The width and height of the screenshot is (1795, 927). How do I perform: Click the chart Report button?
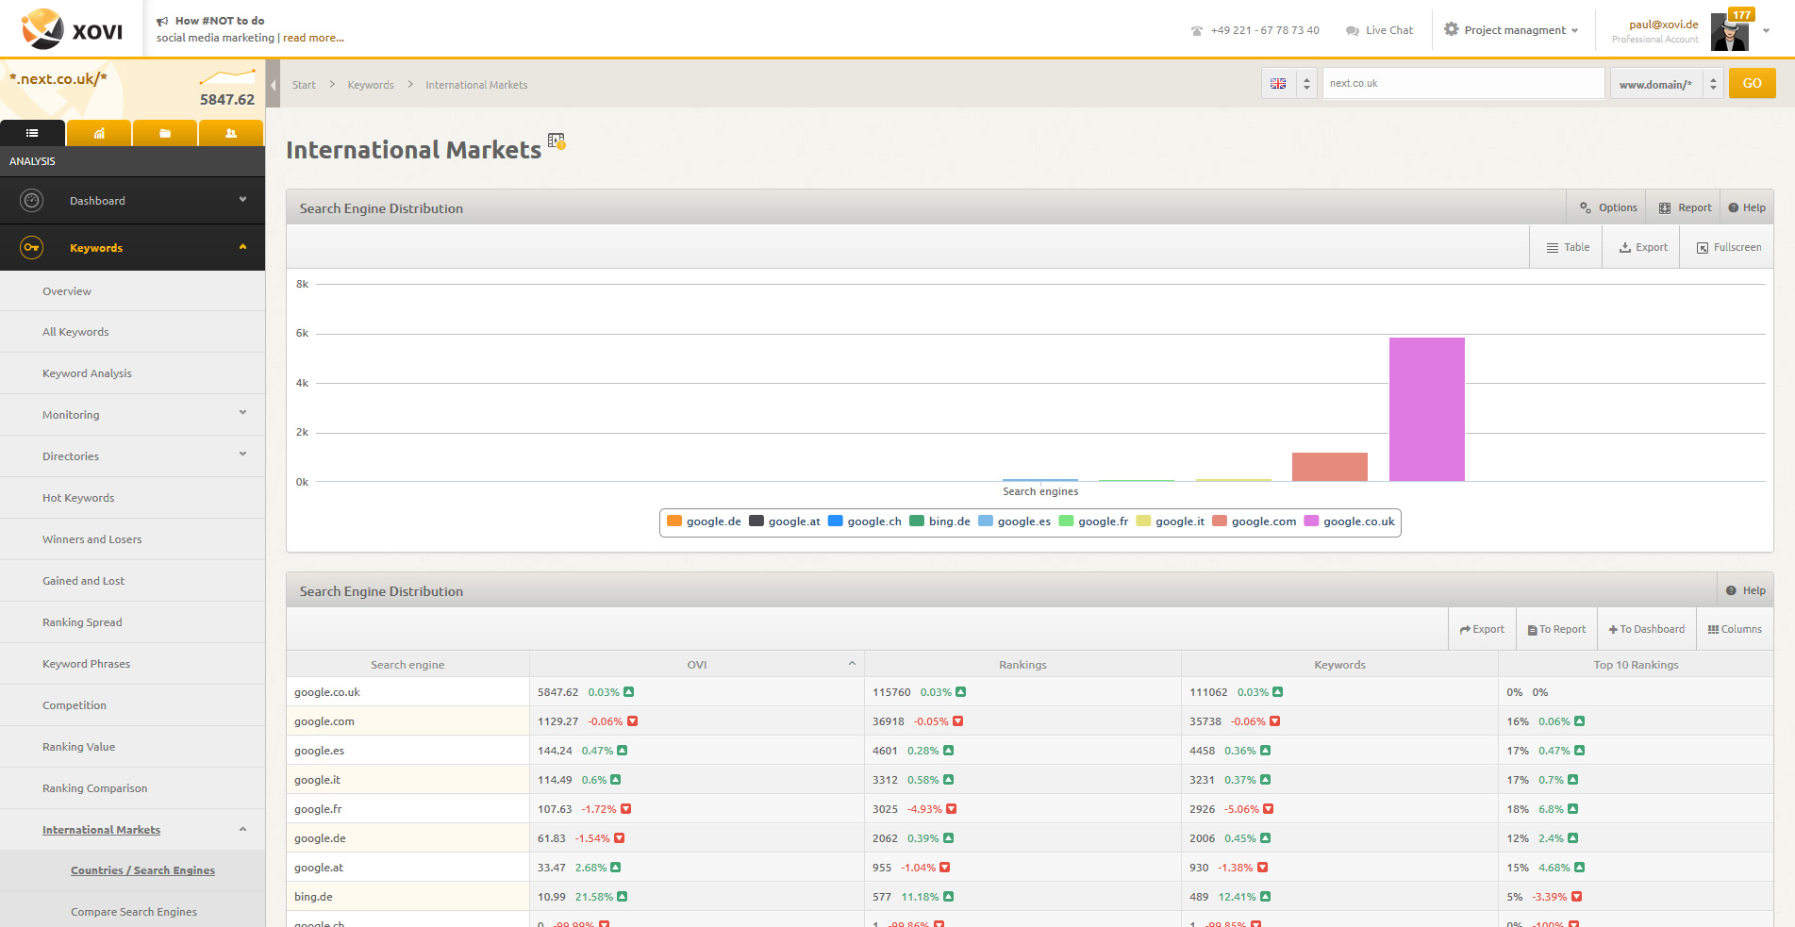[x=1685, y=207]
